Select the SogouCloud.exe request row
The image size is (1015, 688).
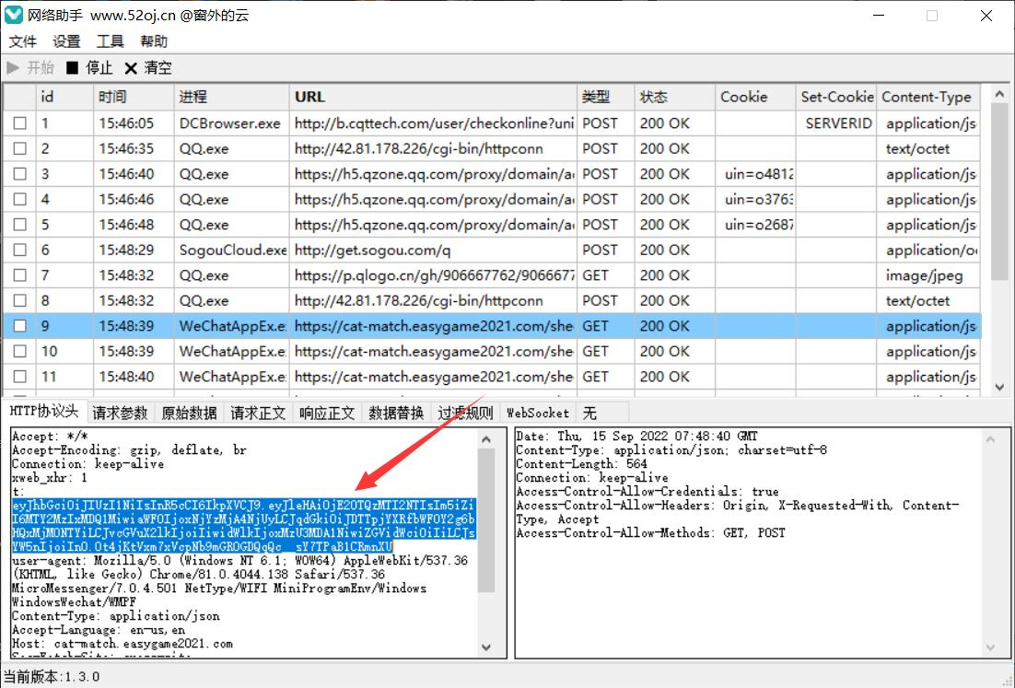point(233,251)
